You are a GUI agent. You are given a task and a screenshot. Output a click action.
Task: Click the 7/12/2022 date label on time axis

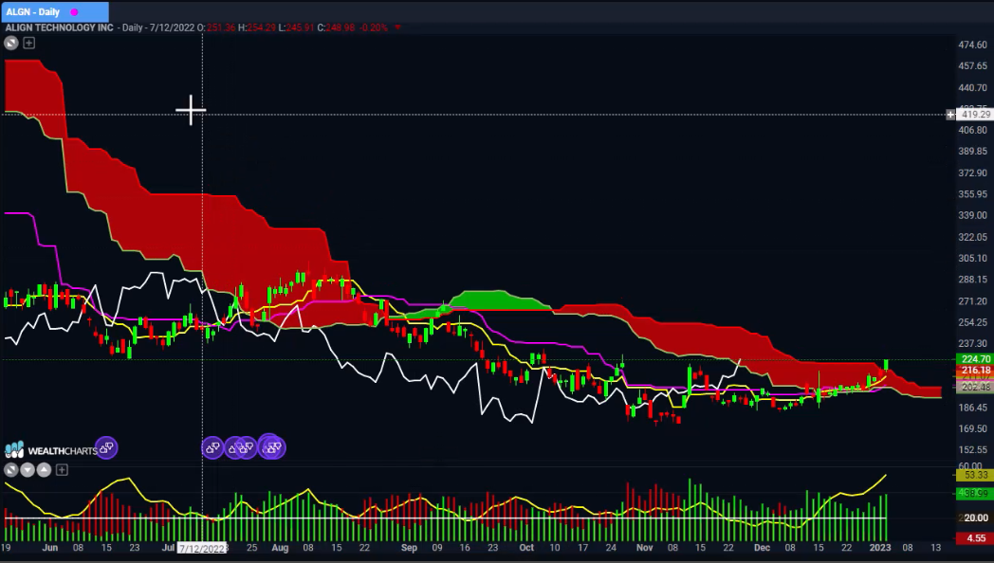202,549
